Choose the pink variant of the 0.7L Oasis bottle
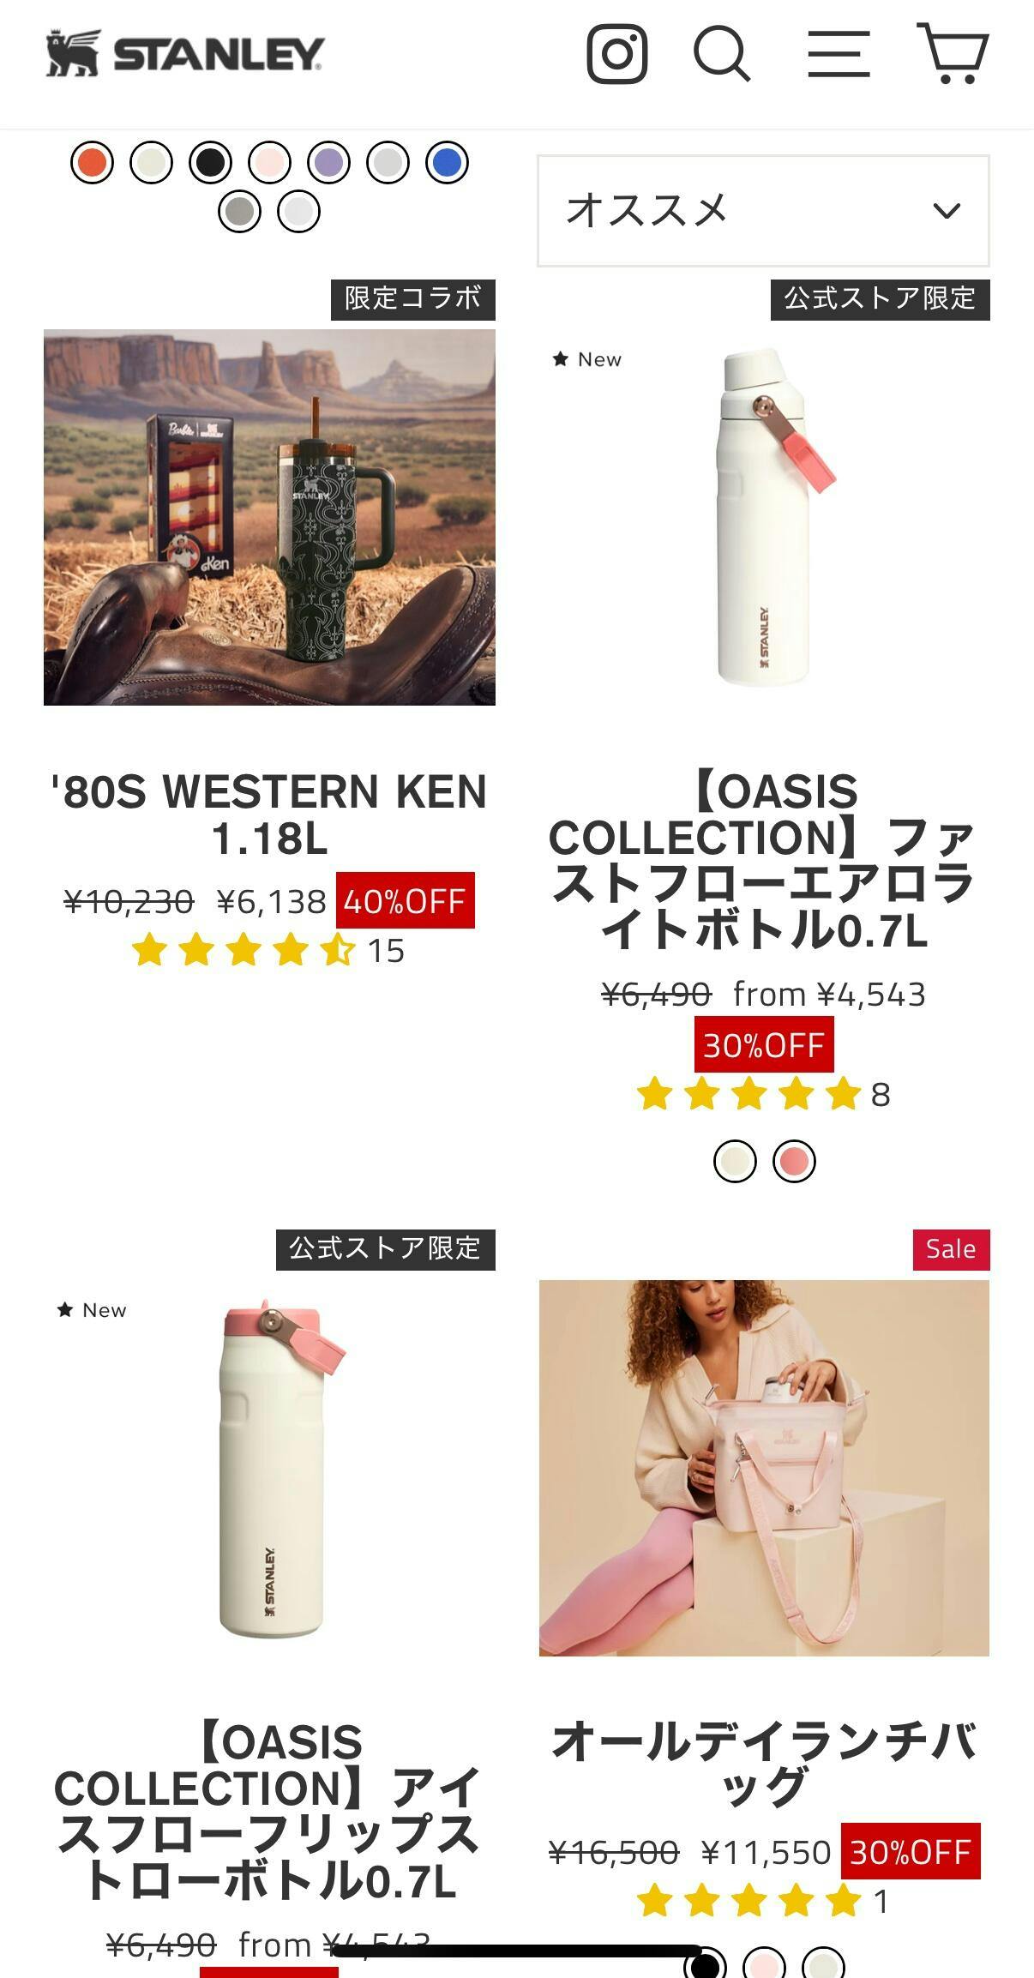The width and height of the screenshot is (1034, 1978). tap(794, 1162)
